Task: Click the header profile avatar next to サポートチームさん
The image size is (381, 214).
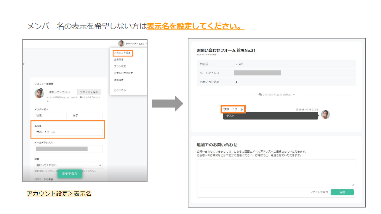Action: click(x=121, y=43)
